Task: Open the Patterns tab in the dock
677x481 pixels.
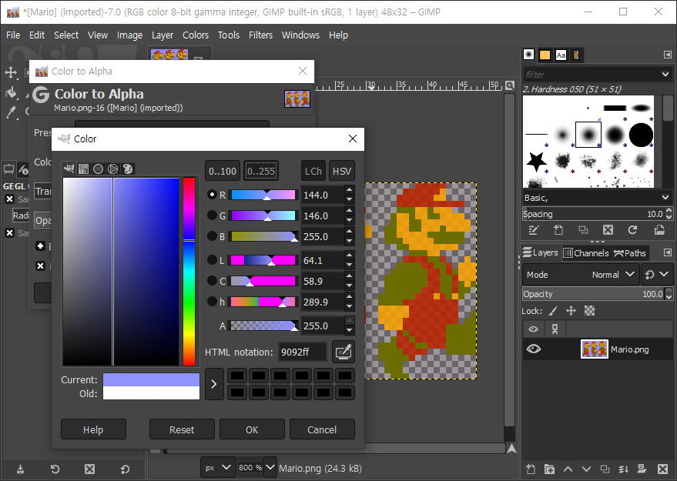Action: (x=545, y=55)
